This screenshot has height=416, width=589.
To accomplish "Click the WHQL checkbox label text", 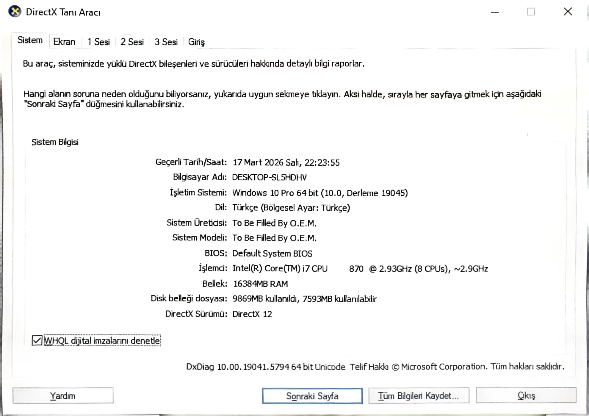I will [x=102, y=341].
